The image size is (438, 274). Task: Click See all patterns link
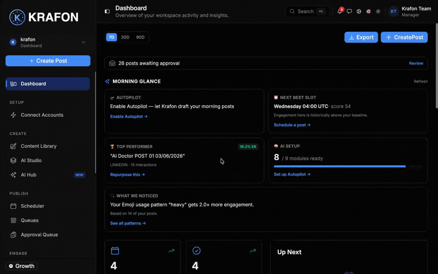click(x=128, y=223)
